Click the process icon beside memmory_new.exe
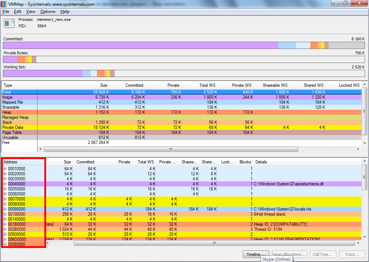The image size is (369, 262). (9, 23)
